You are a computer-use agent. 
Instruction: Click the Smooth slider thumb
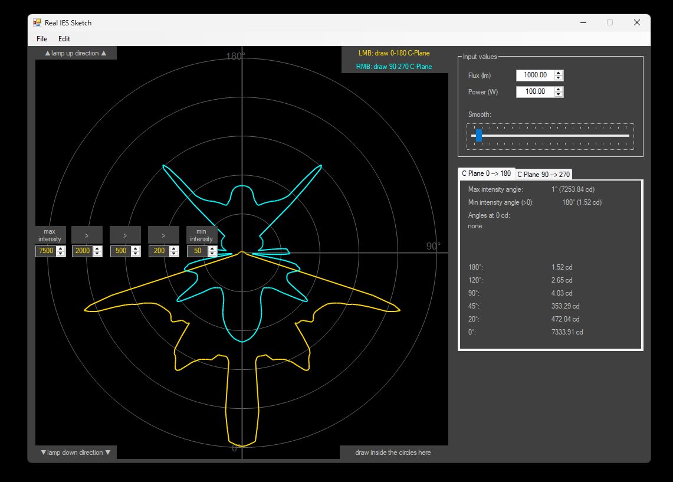pos(479,136)
